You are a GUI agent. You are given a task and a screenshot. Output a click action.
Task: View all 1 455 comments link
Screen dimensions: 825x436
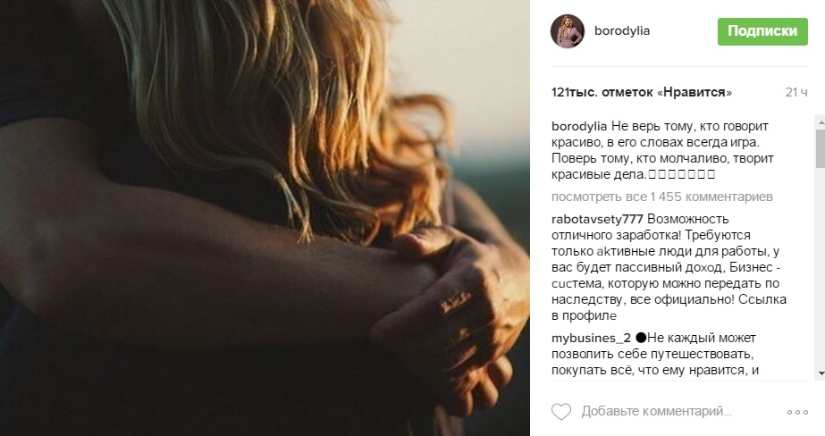(662, 197)
